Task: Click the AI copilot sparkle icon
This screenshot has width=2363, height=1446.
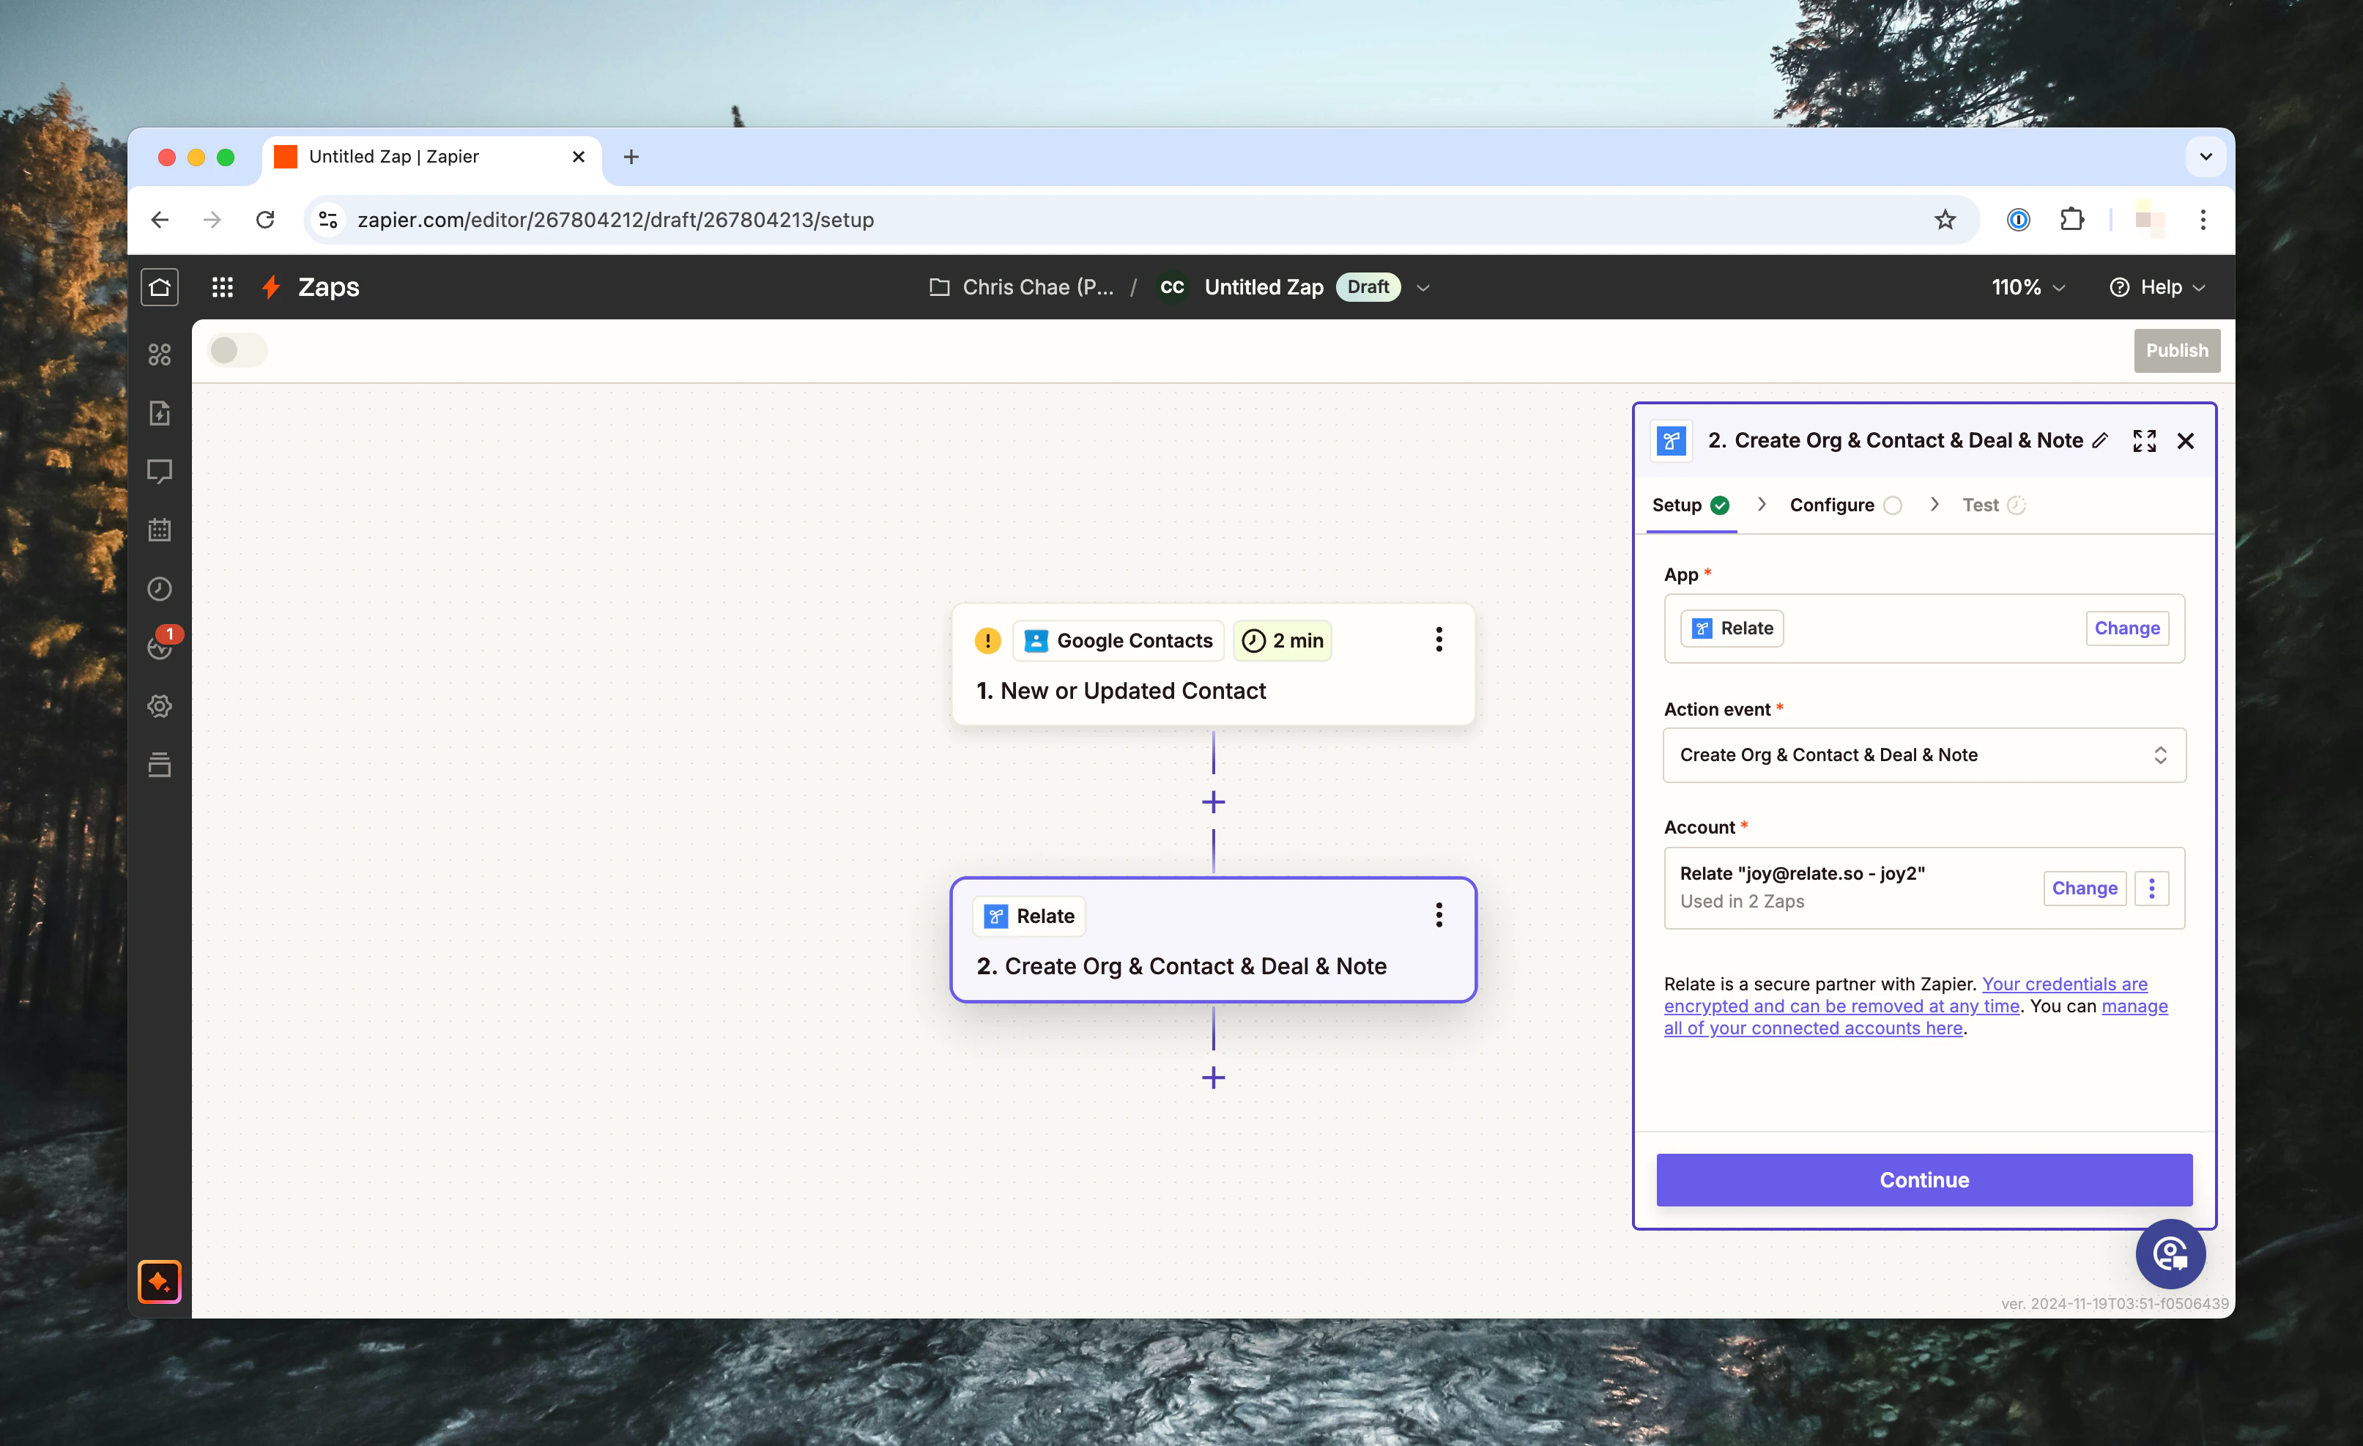Action: pos(159,1281)
